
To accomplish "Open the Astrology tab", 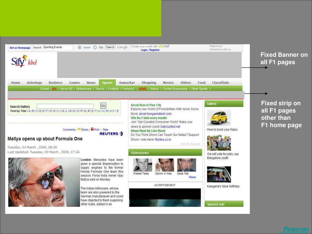I will 34,83.
